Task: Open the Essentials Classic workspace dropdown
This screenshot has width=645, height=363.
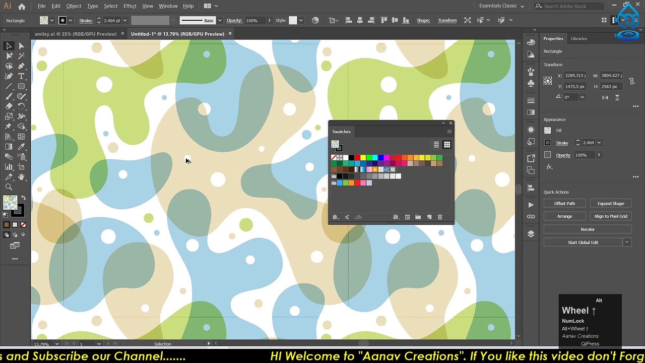Action: coord(501,6)
